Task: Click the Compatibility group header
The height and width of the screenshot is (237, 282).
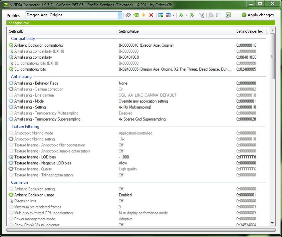Action: pyautogui.click(x=23, y=39)
